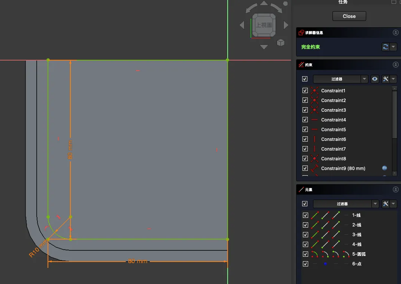
Task: Open elements settings wrench icon
Action: (x=386, y=204)
